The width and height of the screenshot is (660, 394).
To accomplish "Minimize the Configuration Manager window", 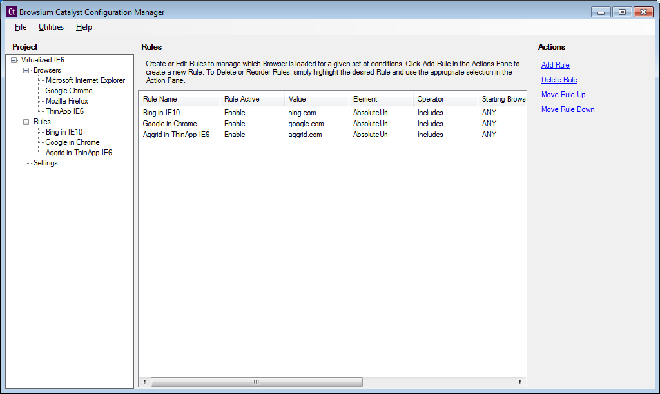I will pos(601,12).
